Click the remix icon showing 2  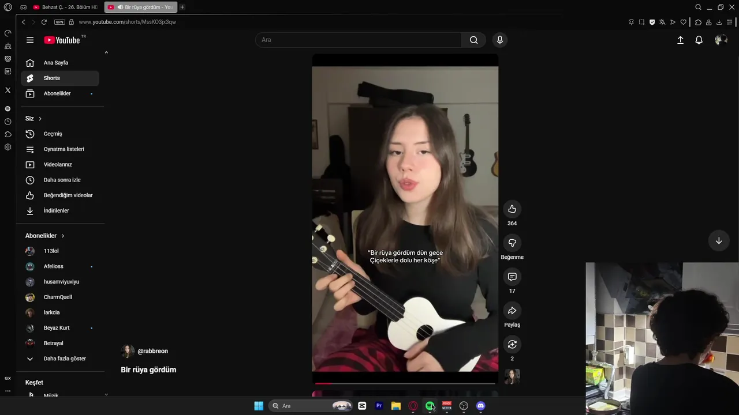(512, 344)
